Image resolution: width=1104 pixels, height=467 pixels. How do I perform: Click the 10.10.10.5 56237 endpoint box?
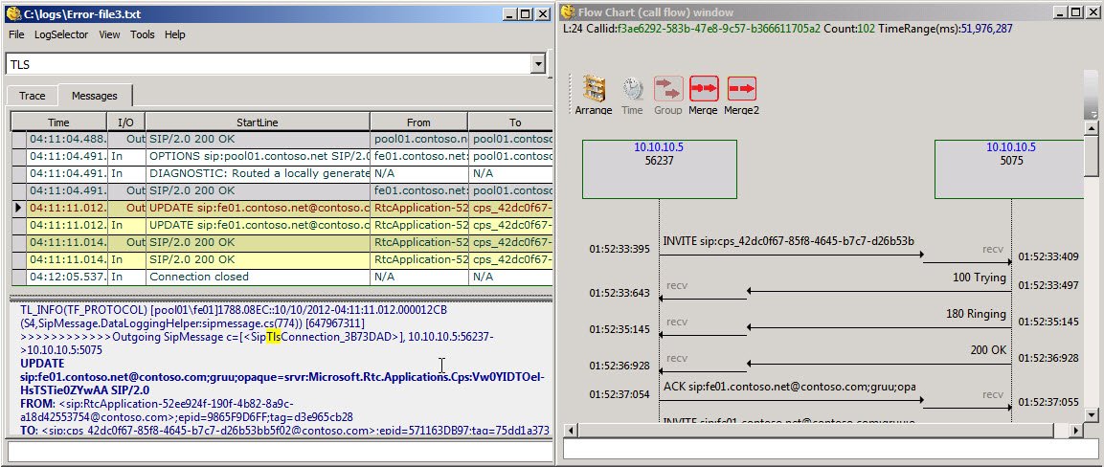click(x=660, y=168)
